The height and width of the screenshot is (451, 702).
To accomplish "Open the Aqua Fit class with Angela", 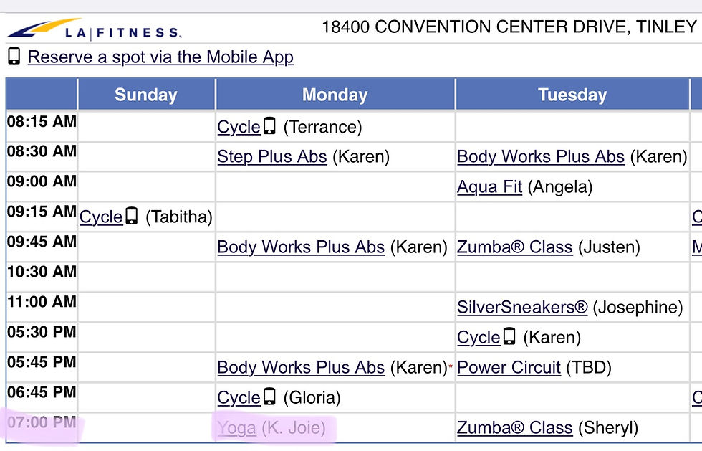I will coord(489,186).
